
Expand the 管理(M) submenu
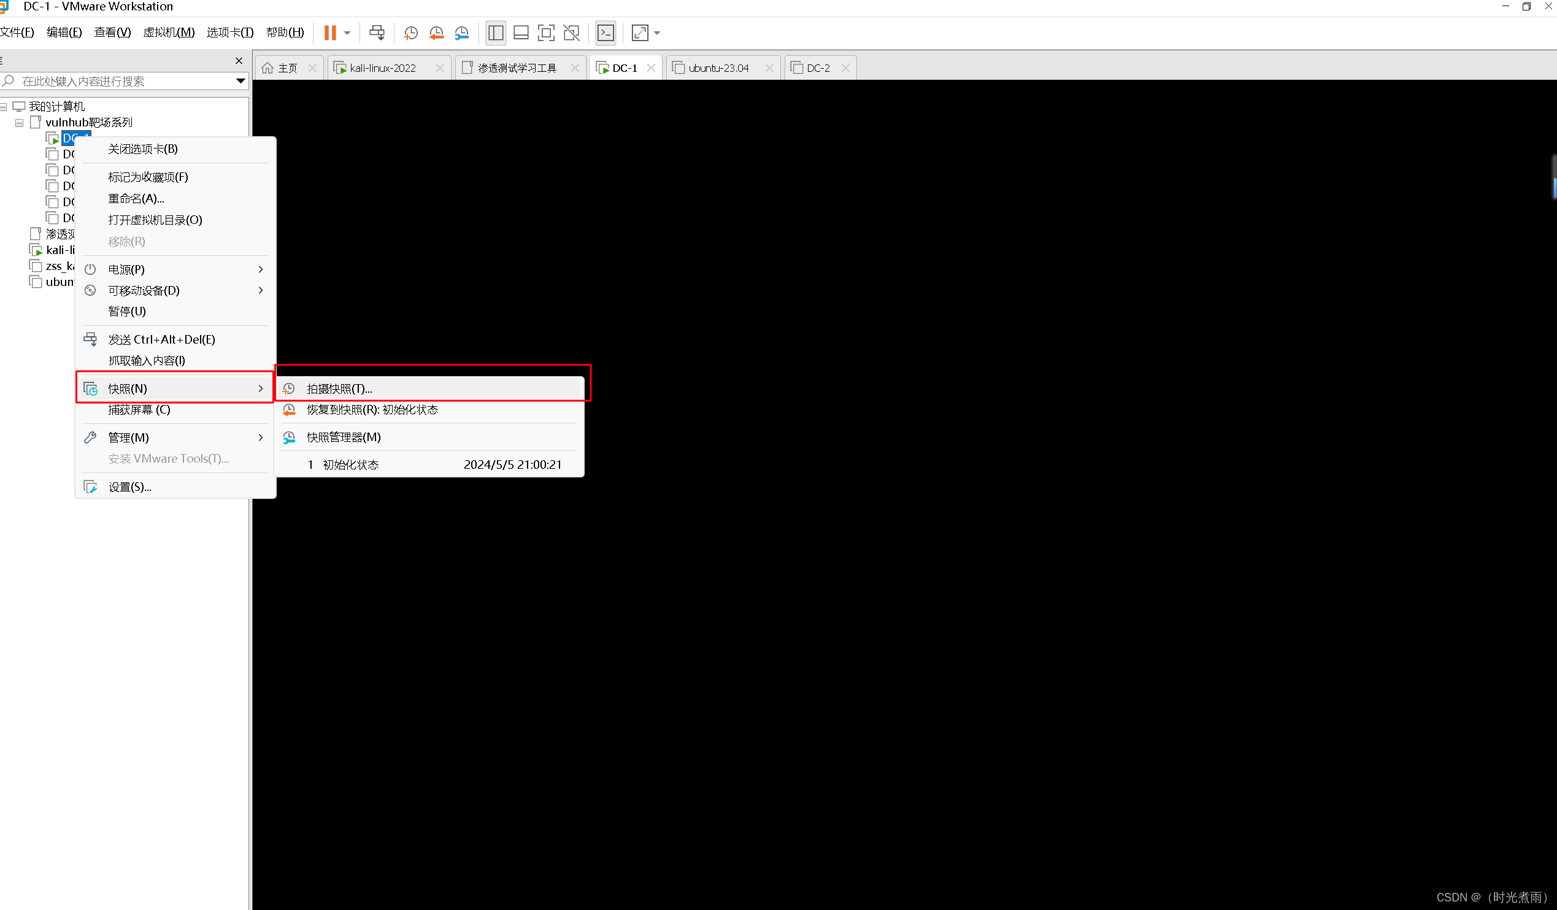click(175, 438)
